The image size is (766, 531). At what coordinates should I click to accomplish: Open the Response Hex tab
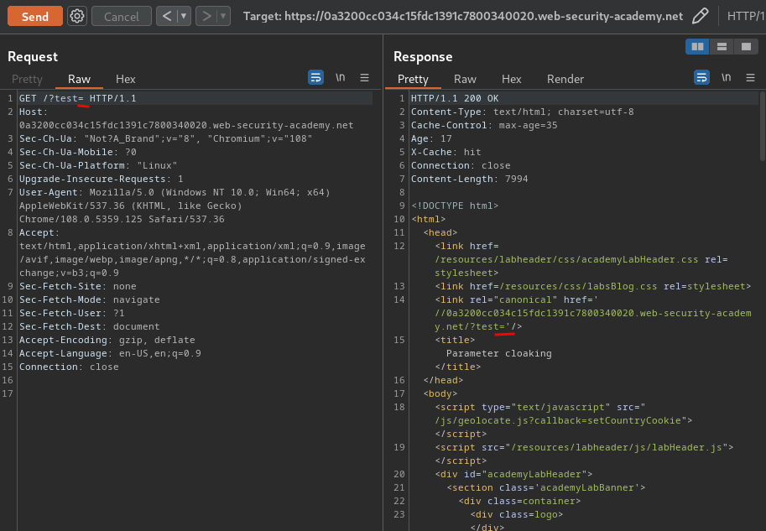(512, 79)
